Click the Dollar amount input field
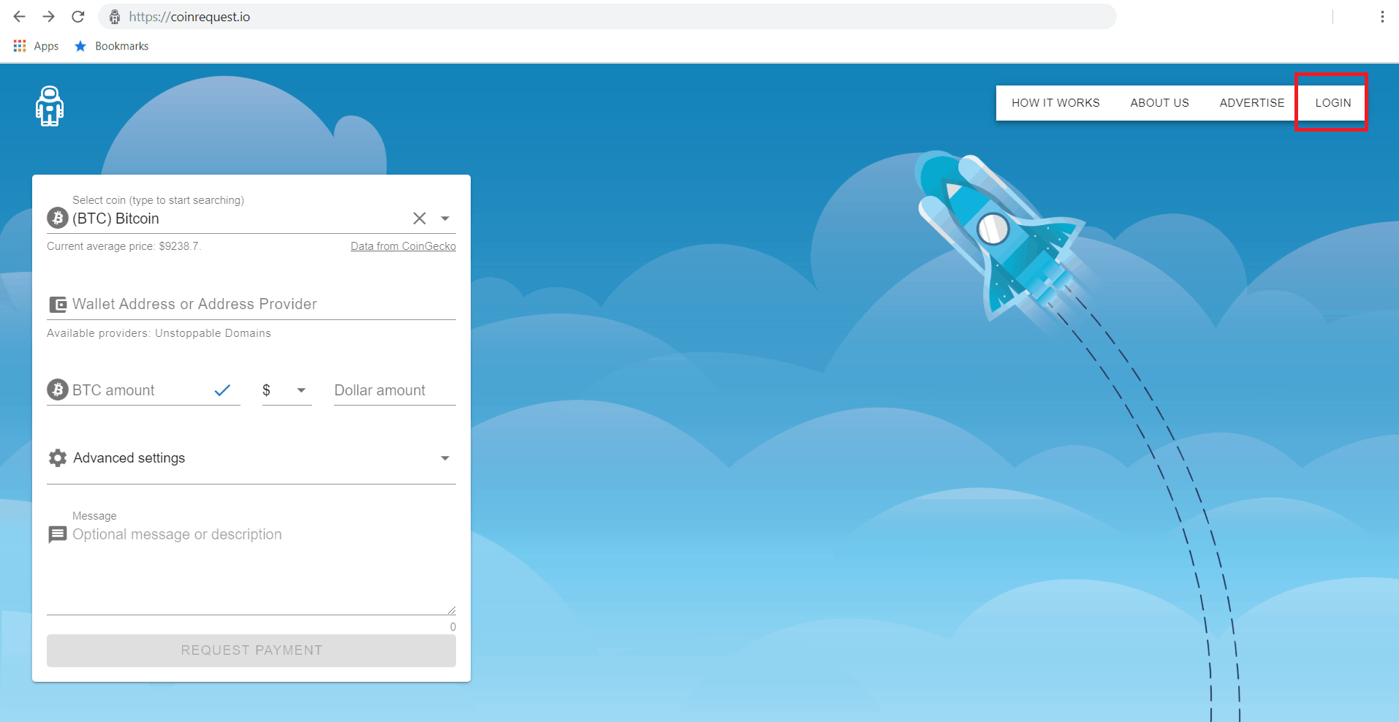This screenshot has width=1399, height=722. [394, 390]
